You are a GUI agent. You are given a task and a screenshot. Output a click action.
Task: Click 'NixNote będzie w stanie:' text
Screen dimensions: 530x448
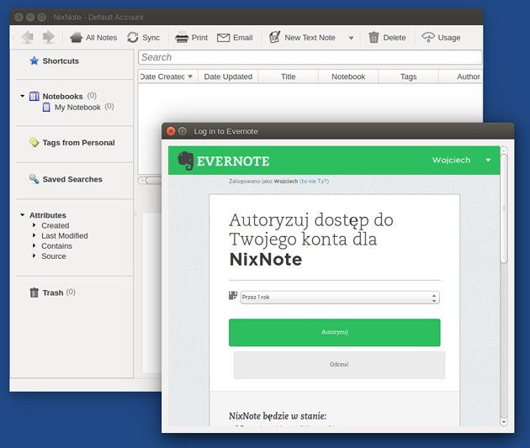[x=278, y=416]
